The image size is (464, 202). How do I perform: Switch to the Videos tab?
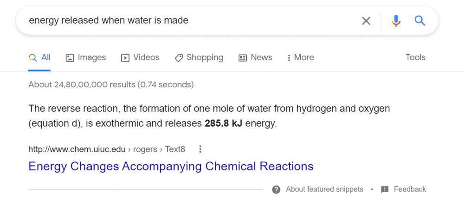pyautogui.click(x=146, y=58)
